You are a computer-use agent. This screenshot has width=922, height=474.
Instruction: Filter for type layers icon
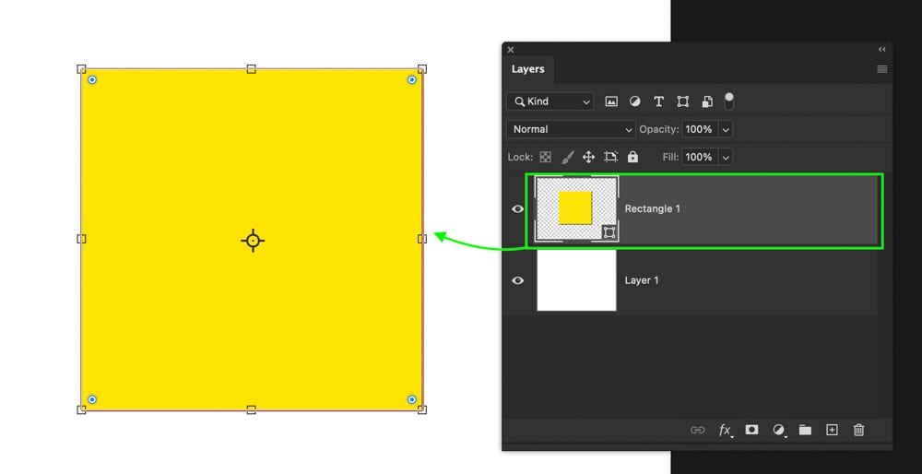tap(658, 101)
